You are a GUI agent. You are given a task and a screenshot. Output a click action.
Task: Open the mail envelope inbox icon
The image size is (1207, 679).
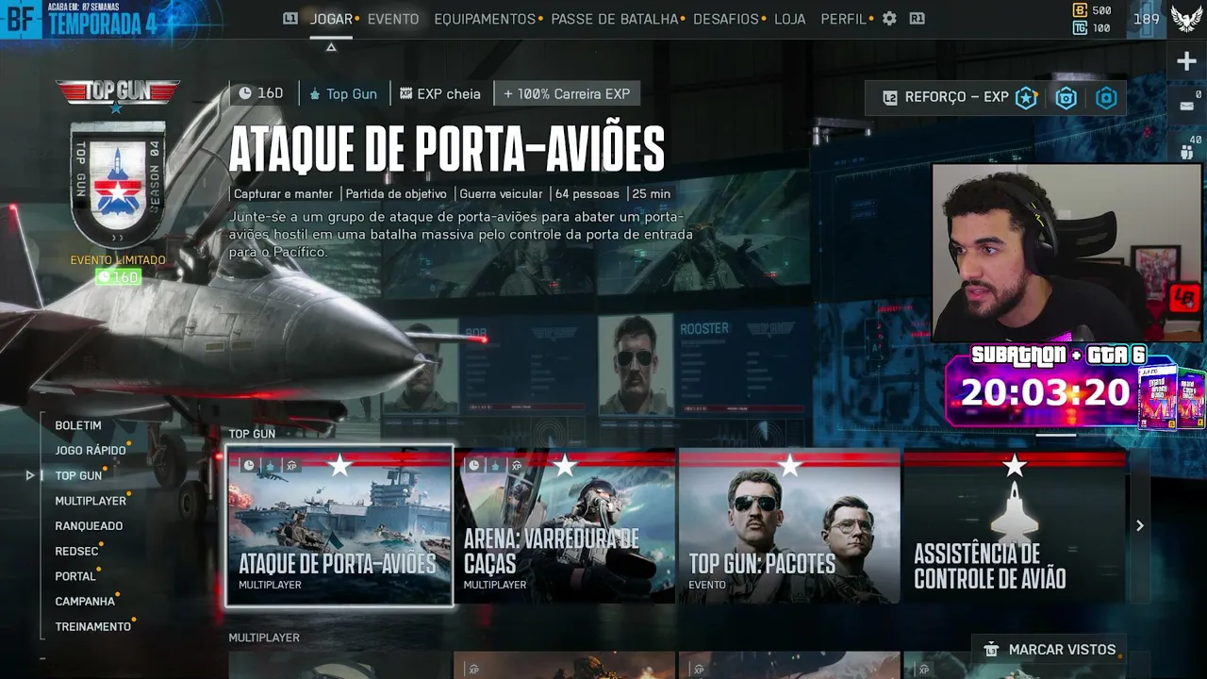(x=1186, y=106)
